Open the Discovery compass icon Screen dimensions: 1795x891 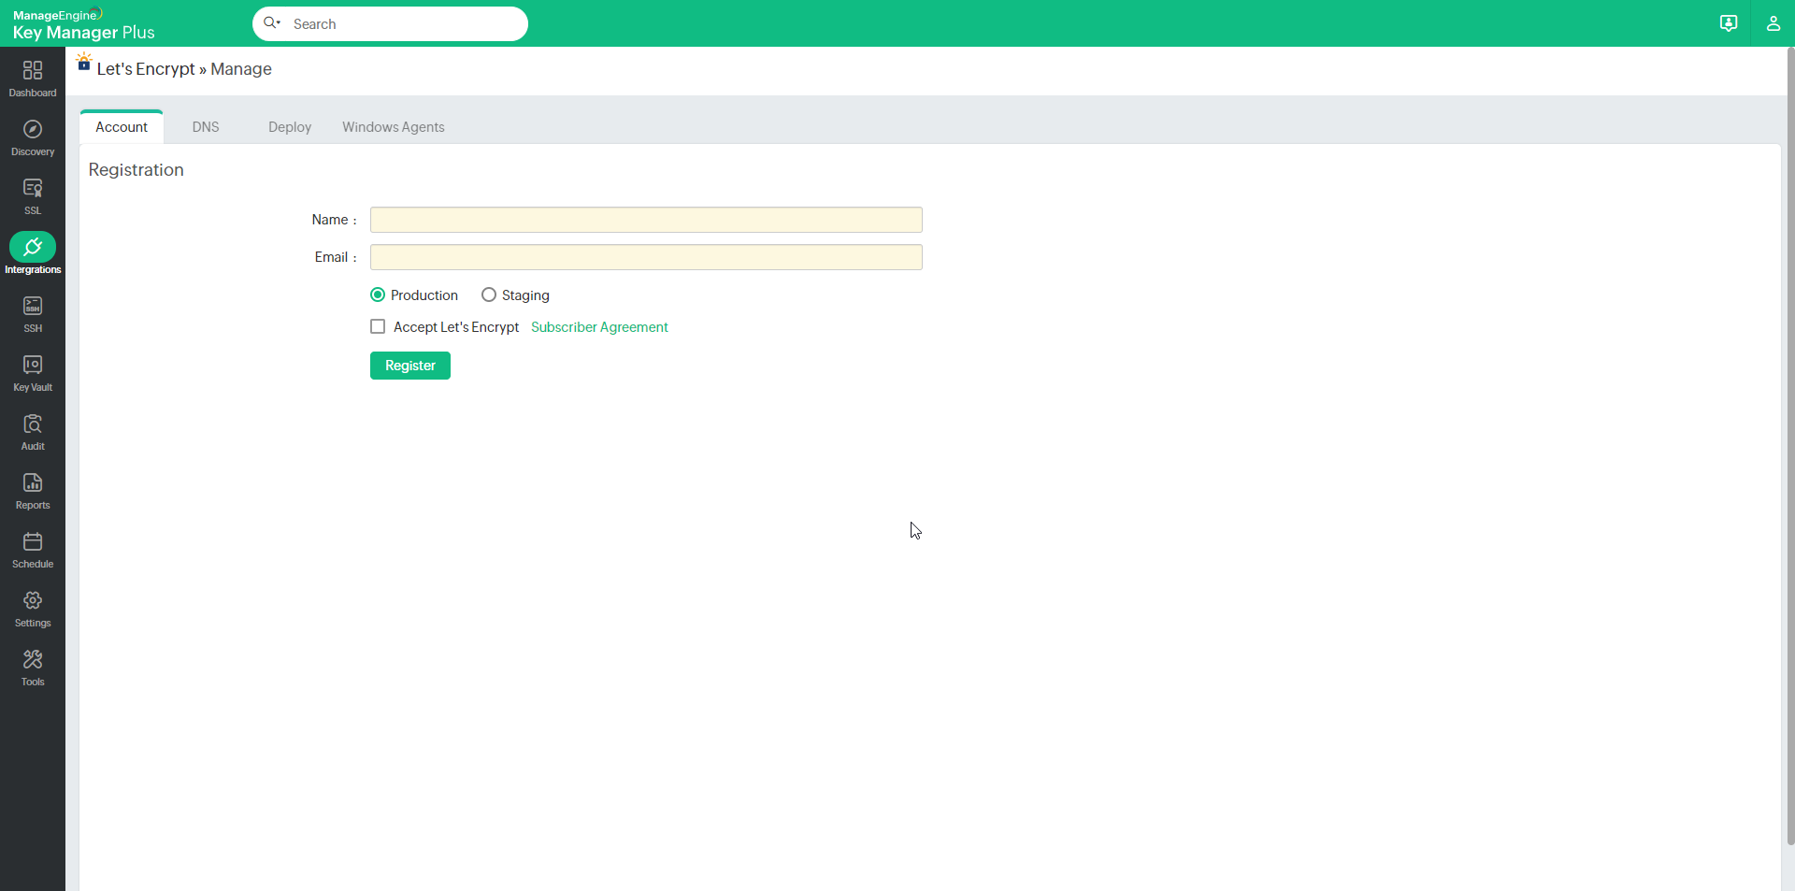pos(33,137)
